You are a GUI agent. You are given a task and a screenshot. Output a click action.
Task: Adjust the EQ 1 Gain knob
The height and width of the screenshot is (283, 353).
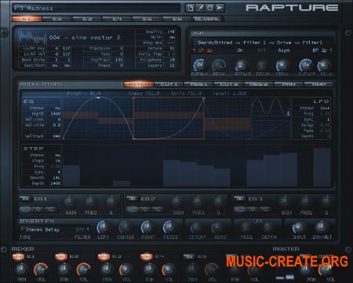pos(69,201)
